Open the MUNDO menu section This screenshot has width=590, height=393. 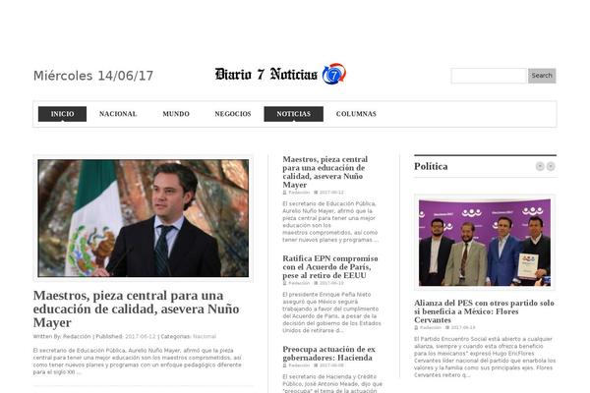(x=176, y=114)
